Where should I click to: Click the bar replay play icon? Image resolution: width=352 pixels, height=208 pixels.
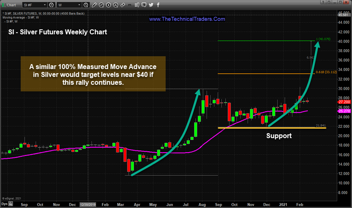108,5
